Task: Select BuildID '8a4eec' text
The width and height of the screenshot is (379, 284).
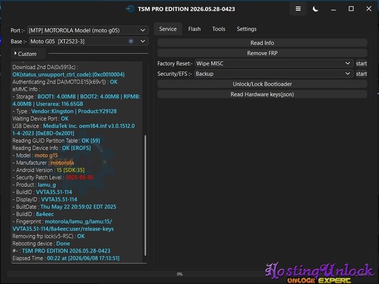Action: click(x=45, y=214)
